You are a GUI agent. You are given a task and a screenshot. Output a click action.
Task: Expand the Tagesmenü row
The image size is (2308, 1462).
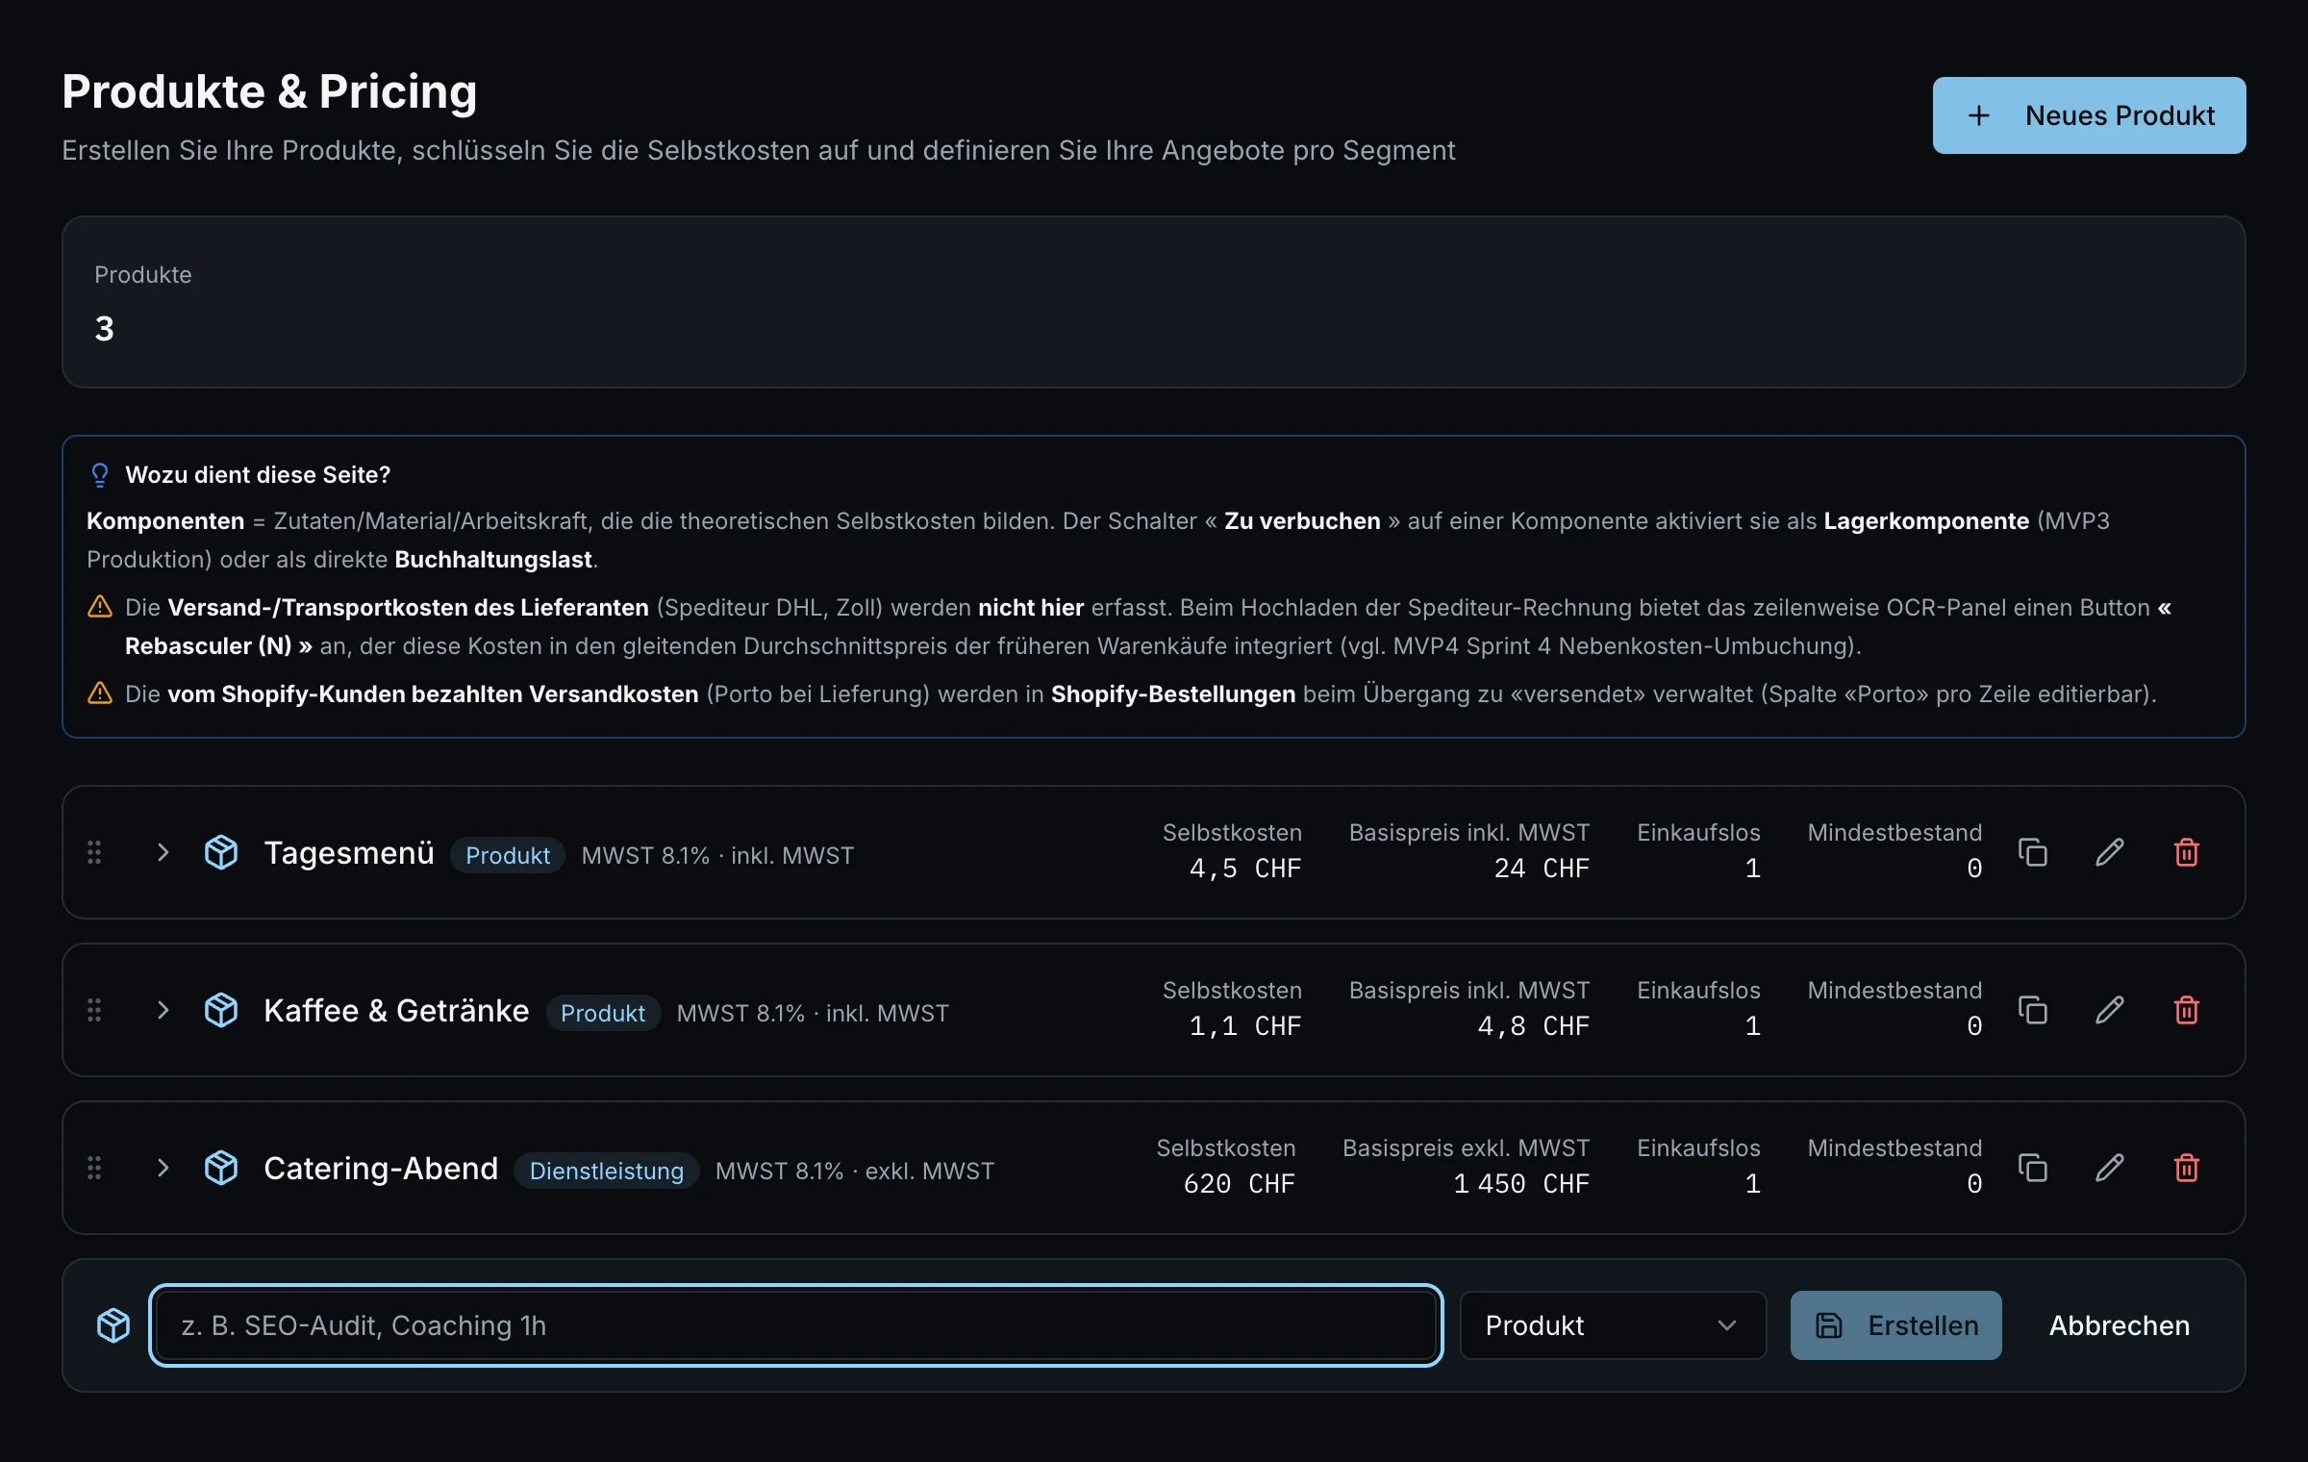pyautogui.click(x=163, y=852)
